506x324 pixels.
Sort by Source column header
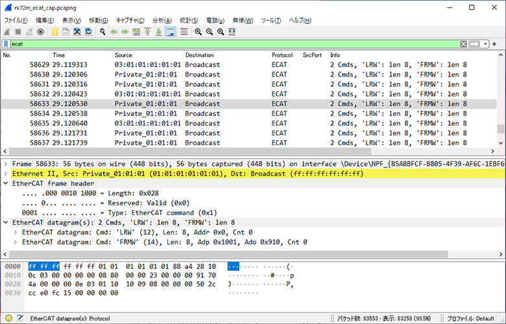tap(148, 55)
